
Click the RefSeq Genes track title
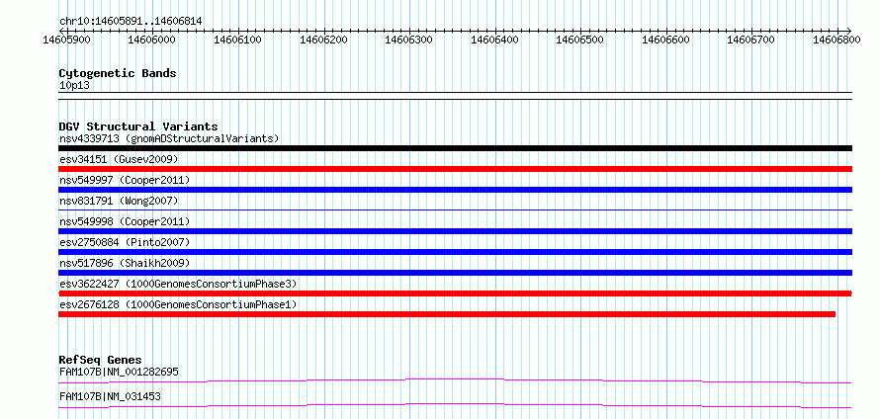tap(101, 360)
